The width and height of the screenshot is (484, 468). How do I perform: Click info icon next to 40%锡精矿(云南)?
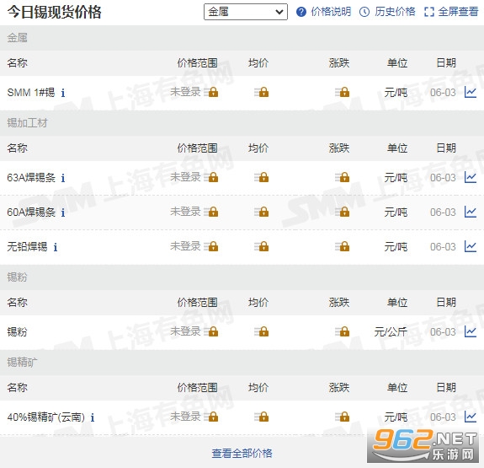[93, 418]
